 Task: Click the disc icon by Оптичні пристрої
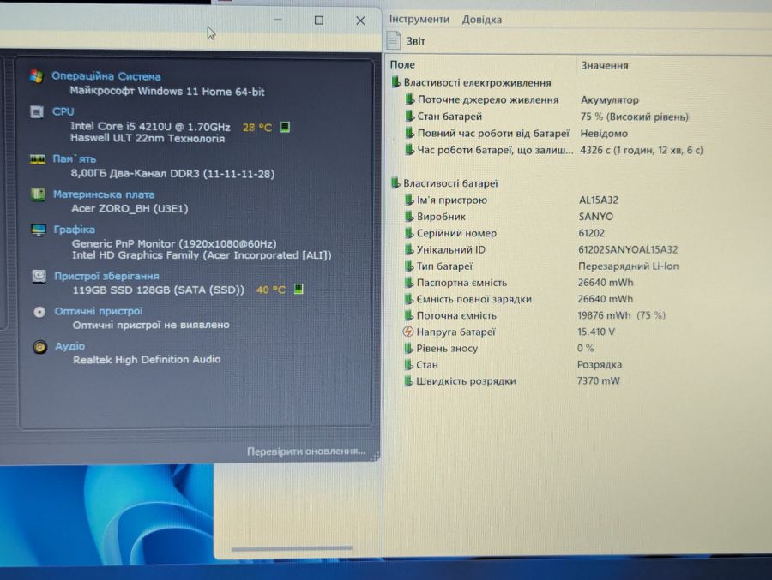point(39,312)
